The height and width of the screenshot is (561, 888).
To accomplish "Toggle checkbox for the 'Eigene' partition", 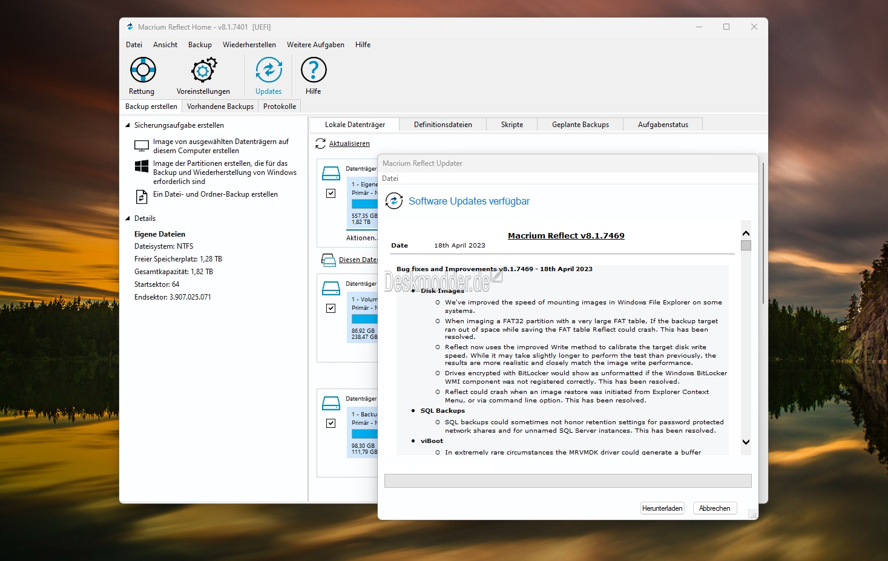I will 331,194.
